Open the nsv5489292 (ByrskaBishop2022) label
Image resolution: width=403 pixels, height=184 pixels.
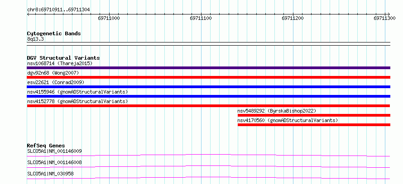point(277,111)
